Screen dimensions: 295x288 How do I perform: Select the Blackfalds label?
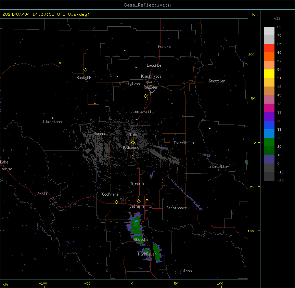(x=151, y=76)
